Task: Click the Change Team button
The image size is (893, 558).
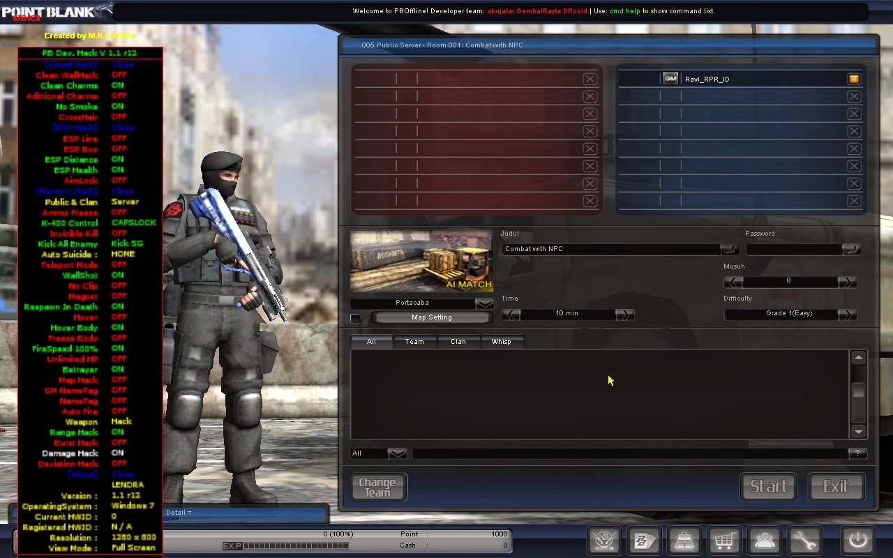Action: [377, 487]
